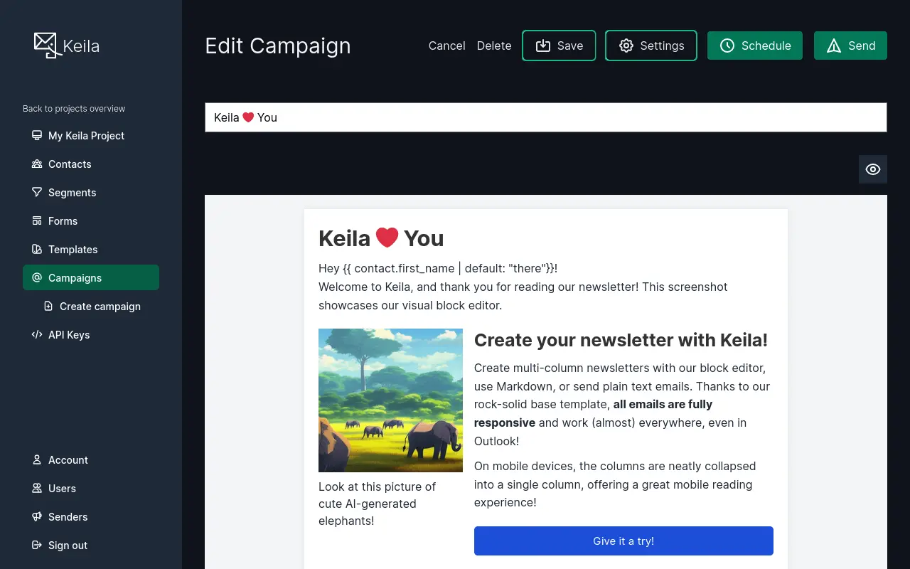The height and width of the screenshot is (569, 910).
Task: Click the Hey contact.first_name greeting line
Action: click(438, 268)
